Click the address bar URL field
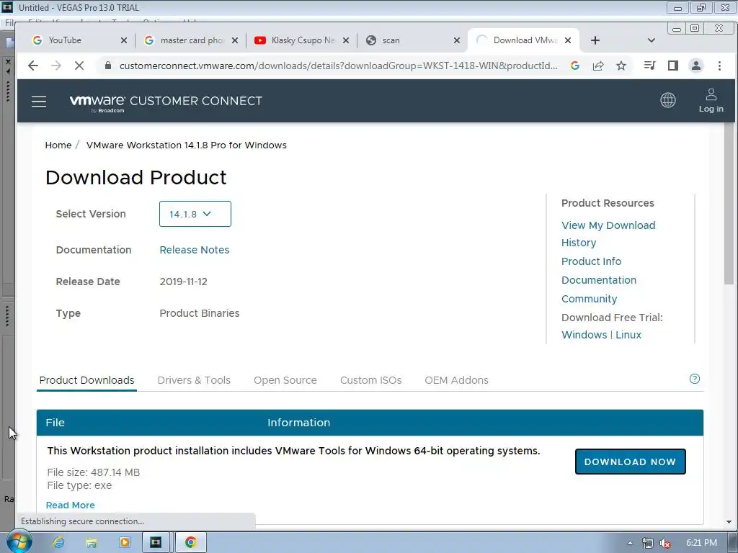The width and height of the screenshot is (738, 553). point(339,66)
